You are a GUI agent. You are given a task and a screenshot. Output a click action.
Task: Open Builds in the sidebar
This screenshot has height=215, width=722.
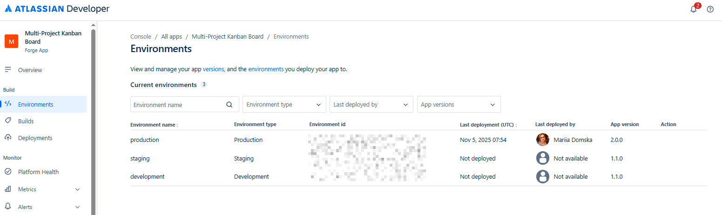[x=26, y=121]
